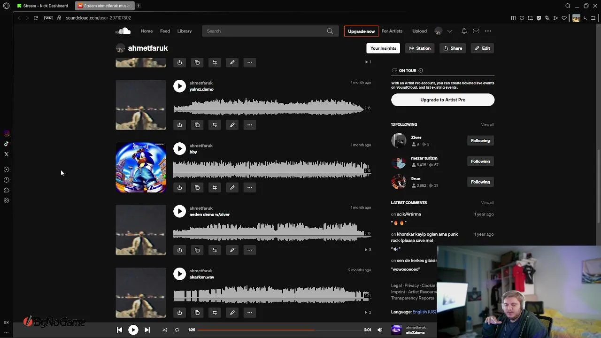Image resolution: width=601 pixels, height=338 pixels.
Task: Go to For Artists page
Action: click(392, 31)
